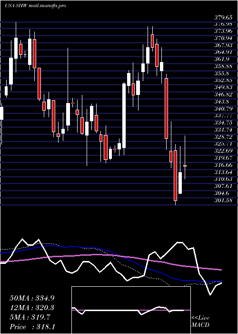This screenshot has height=334, width=238.
Task: Click the tall white candle rising to 352
Action: (x=124, y=115)
